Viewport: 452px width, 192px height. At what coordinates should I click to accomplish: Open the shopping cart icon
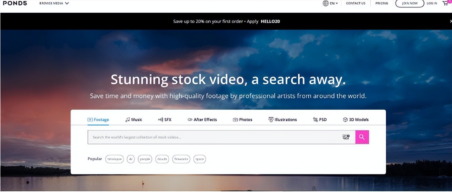click(445, 3)
